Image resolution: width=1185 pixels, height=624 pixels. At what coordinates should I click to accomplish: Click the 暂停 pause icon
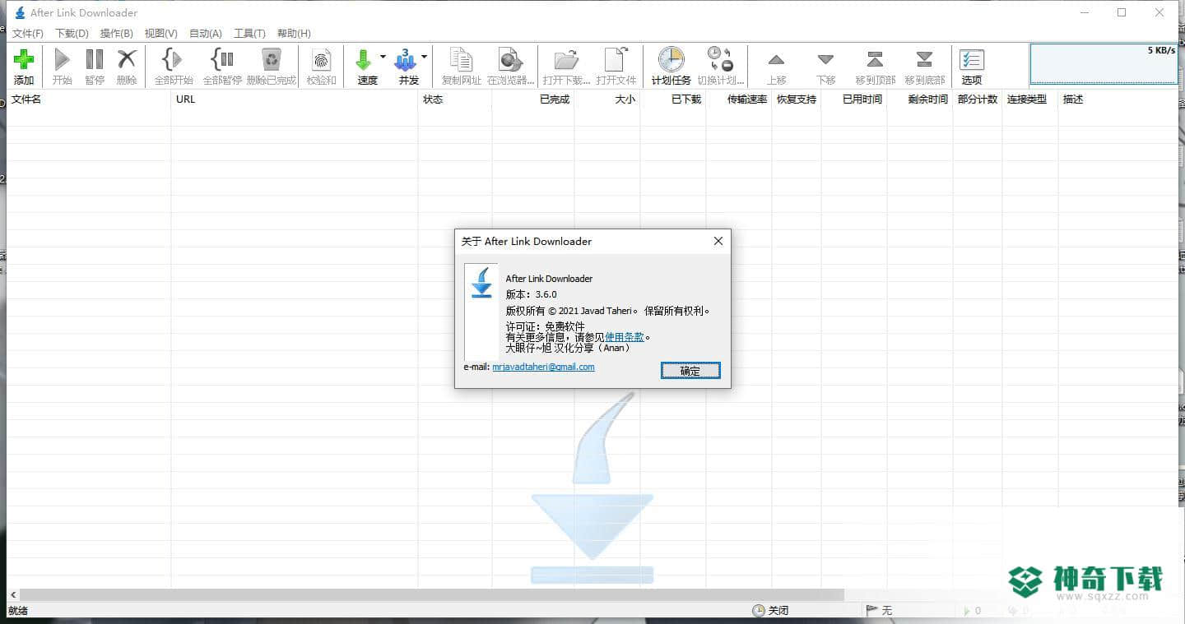click(95, 59)
